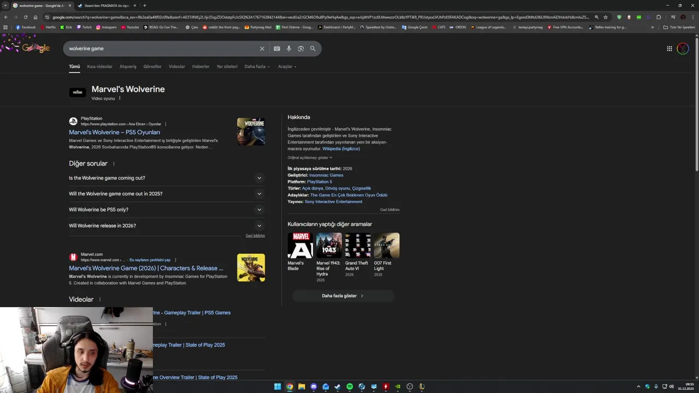Open the Steam PRAGMATA browser tab
699x393 pixels.
pyautogui.click(x=106, y=5)
